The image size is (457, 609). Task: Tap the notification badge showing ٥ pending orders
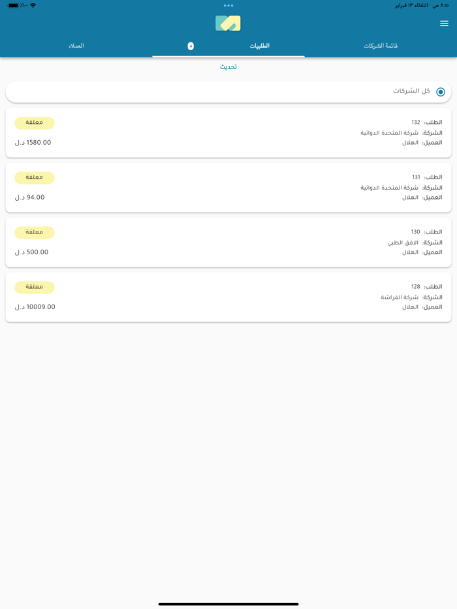pos(191,46)
